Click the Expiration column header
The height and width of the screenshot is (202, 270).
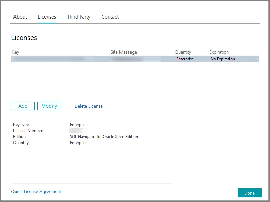point(219,52)
